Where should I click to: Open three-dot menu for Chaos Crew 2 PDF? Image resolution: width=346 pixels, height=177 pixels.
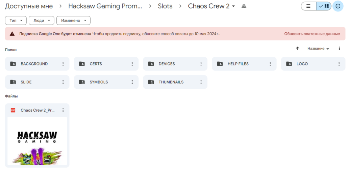coord(63,110)
